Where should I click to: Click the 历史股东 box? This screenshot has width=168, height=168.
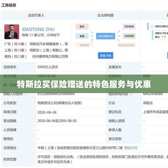pyautogui.click(x=84, y=45)
